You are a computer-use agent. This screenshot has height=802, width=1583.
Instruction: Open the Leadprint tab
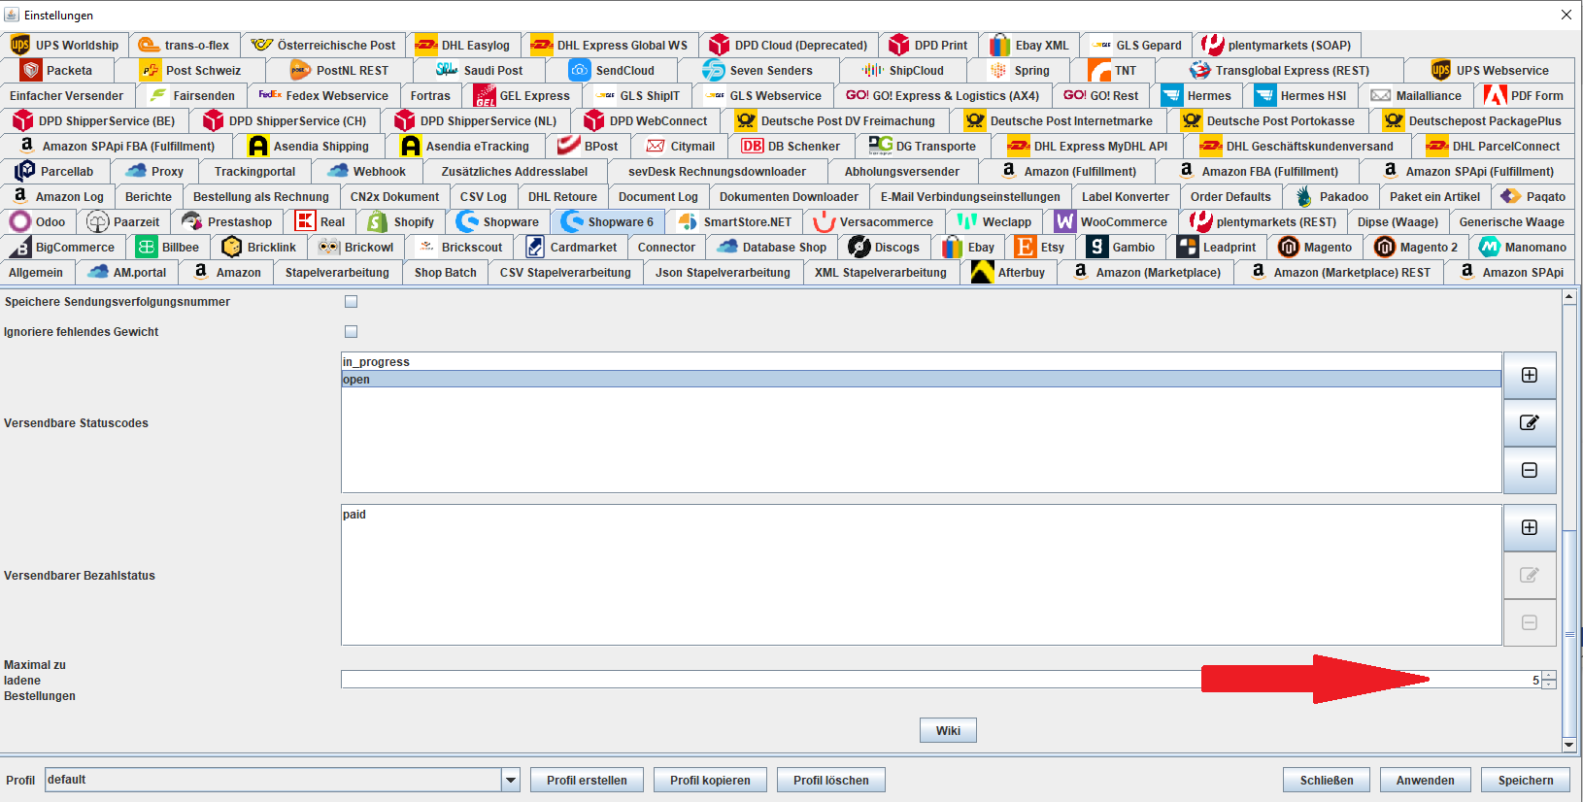tap(1217, 247)
